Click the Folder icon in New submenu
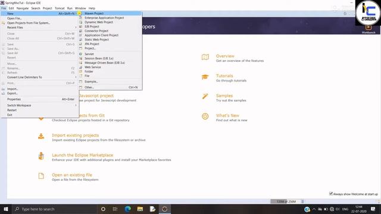This screenshot has height=214, width=381. click(x=81, y=71)
